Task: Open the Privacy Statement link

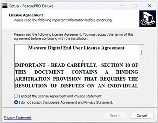Action: pos(18,117)
